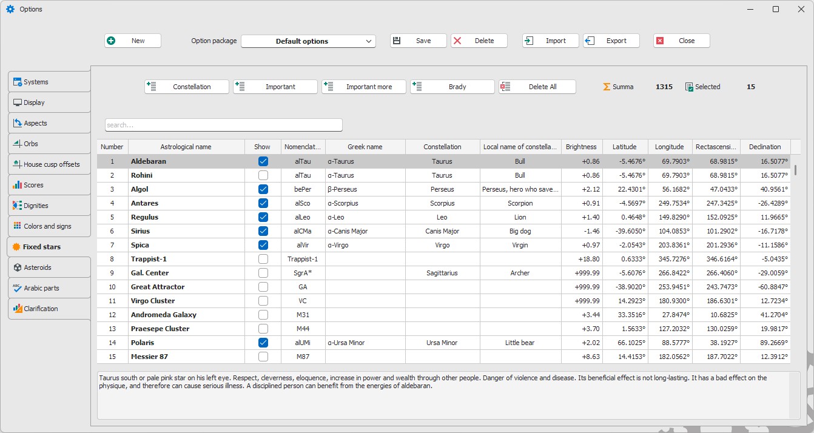Screen dimensions: 814x433
Task: Click the Fixed stars sun icon
Action: click(x=16, y=247)
